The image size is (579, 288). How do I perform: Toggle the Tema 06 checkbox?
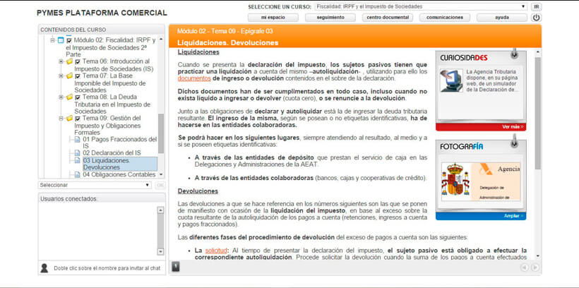tap(78, 61)
